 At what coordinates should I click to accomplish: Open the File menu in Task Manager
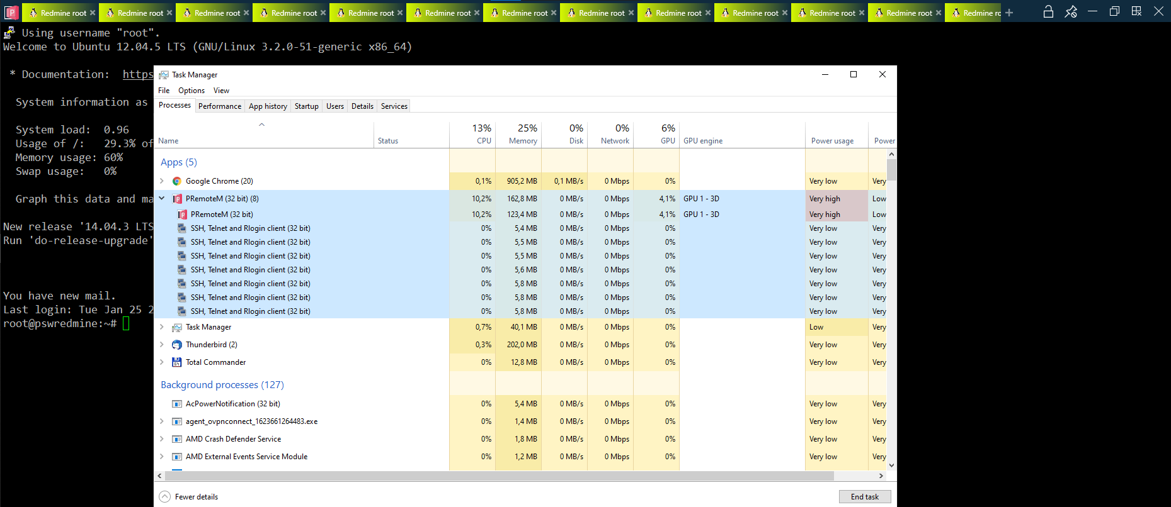point(164,91)
